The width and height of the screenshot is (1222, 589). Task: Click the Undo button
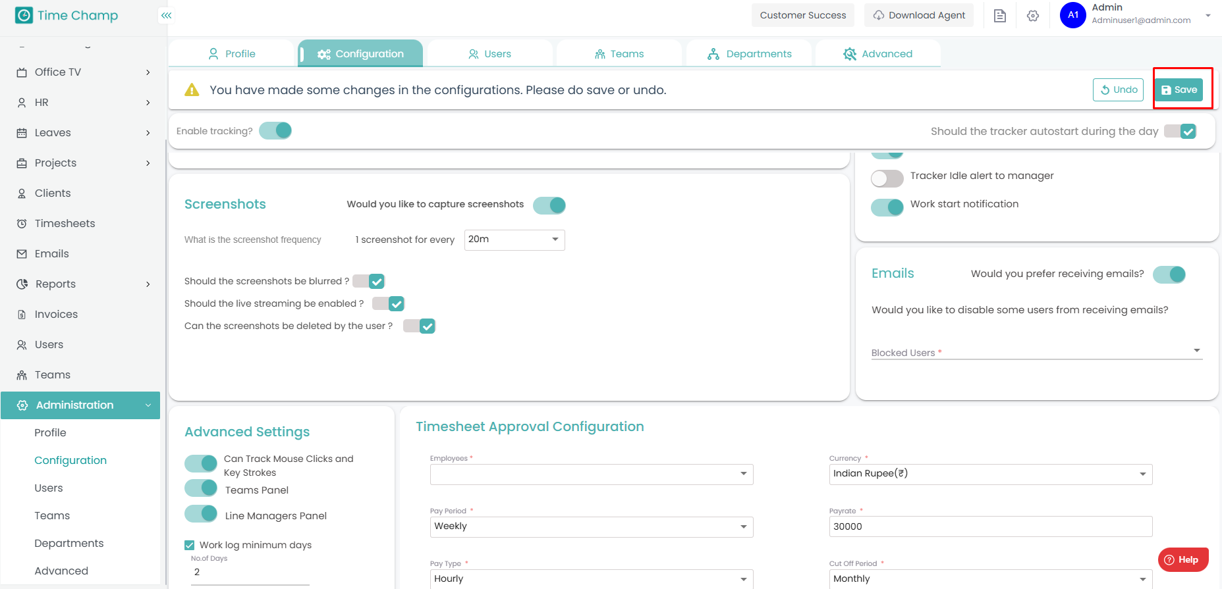pyautogui.click(x=1118, y=90)
